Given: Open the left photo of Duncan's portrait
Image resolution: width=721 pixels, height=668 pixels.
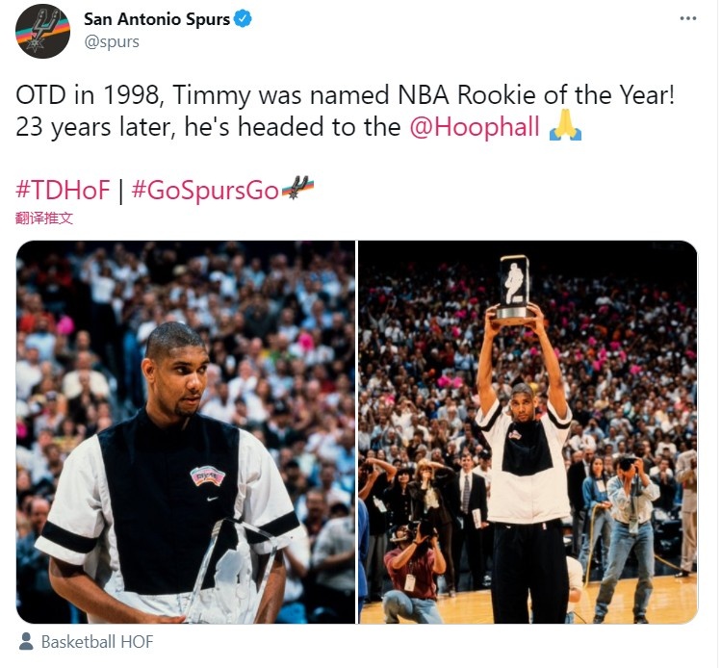Looking at the screenshot, I should 186,432.
